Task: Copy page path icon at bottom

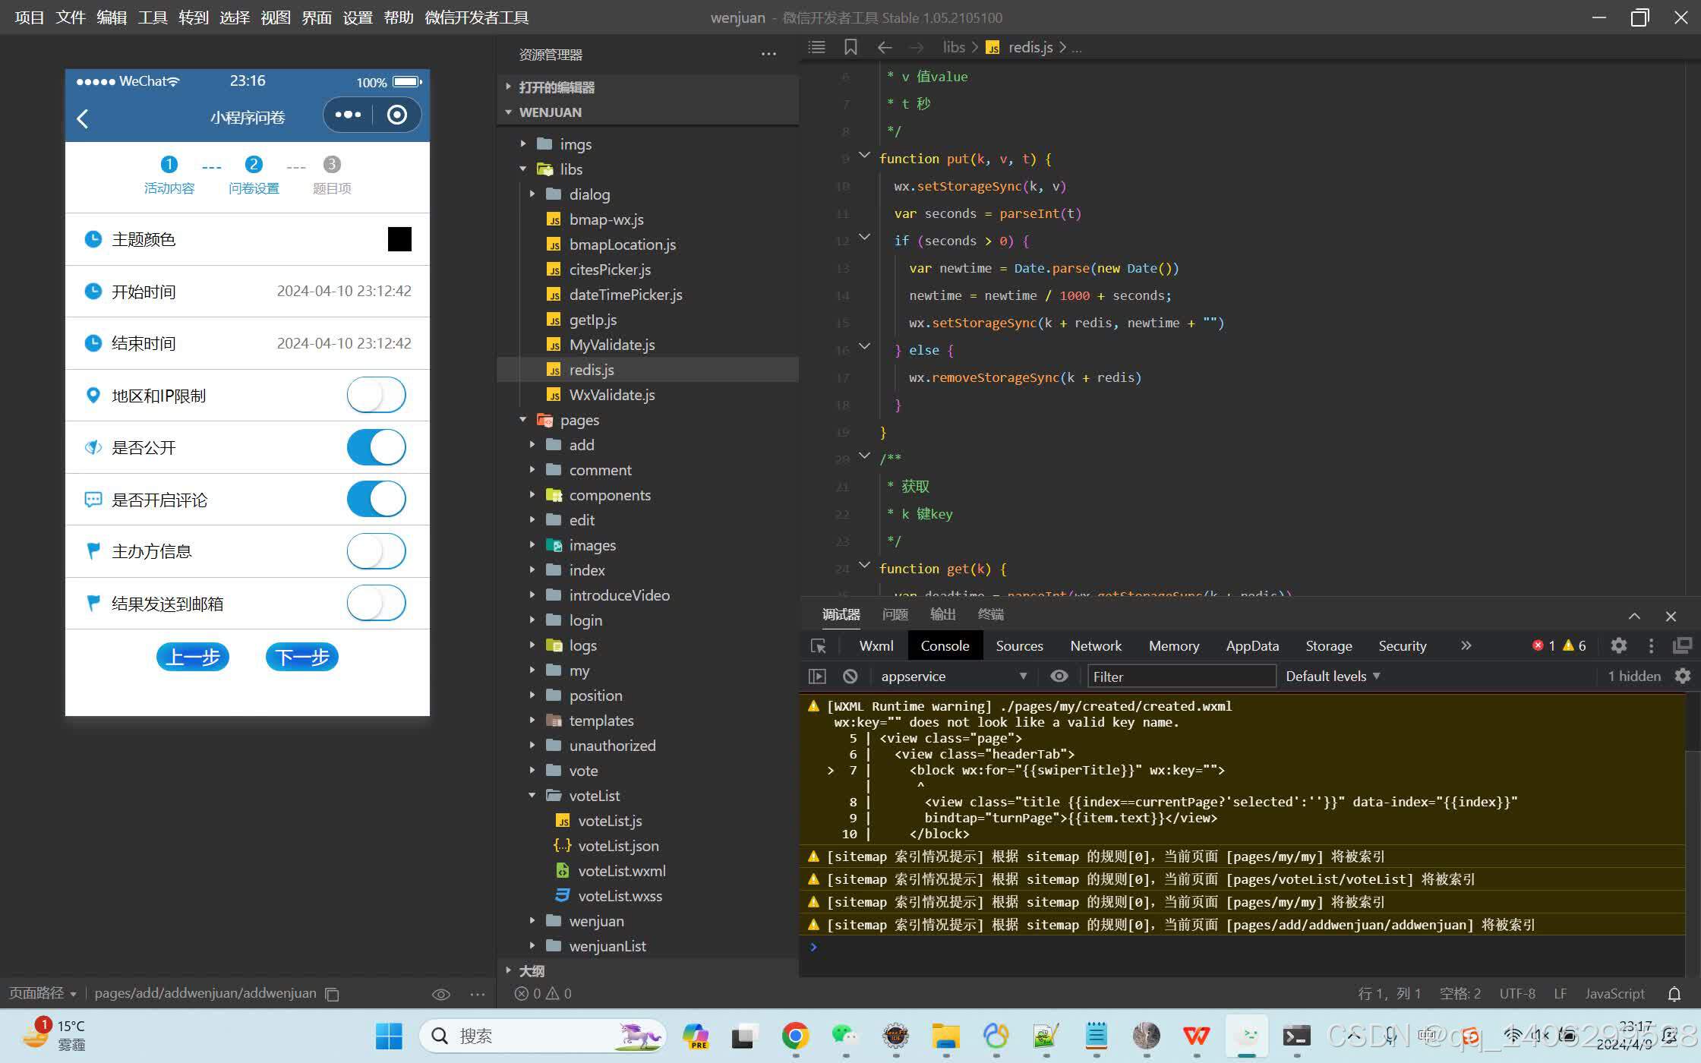Action: pyautogui.click(x=332, y=994)
